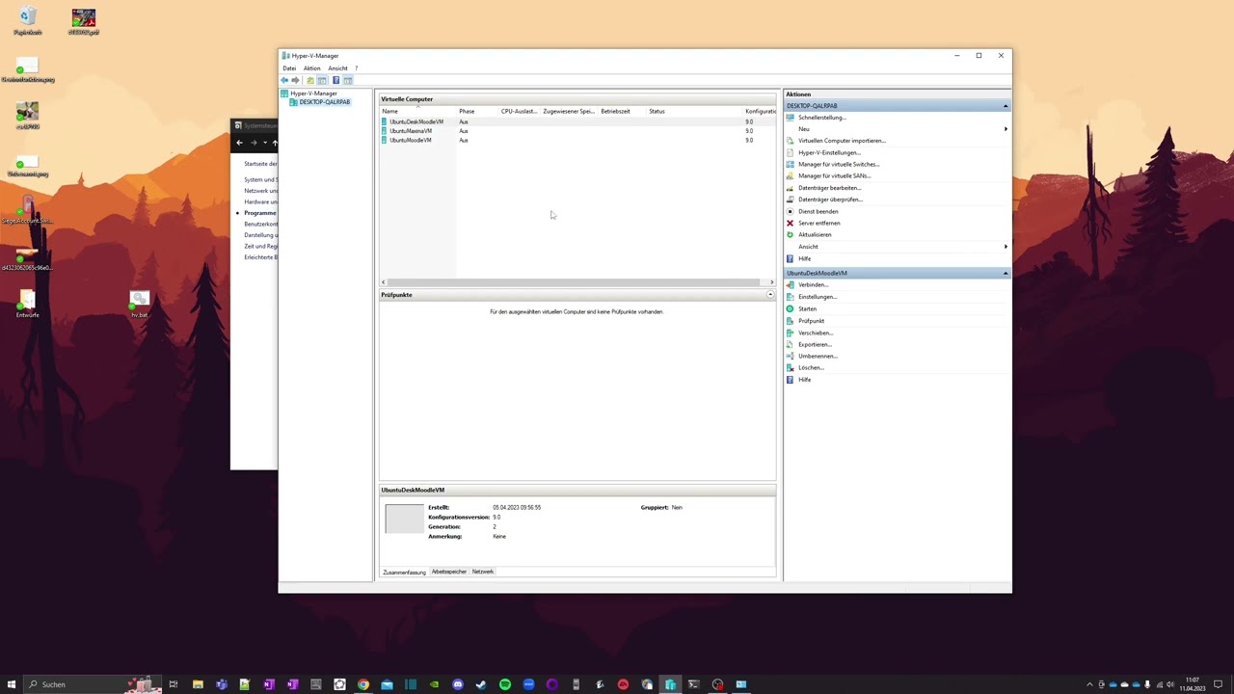1234x694 pixels.
Task: Click the Dienst beenden stop icon
Action: [x=791, y=211]
